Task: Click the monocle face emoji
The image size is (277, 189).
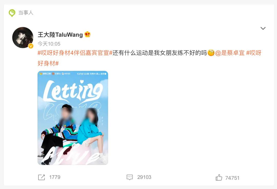Action: tap(211, 53)
